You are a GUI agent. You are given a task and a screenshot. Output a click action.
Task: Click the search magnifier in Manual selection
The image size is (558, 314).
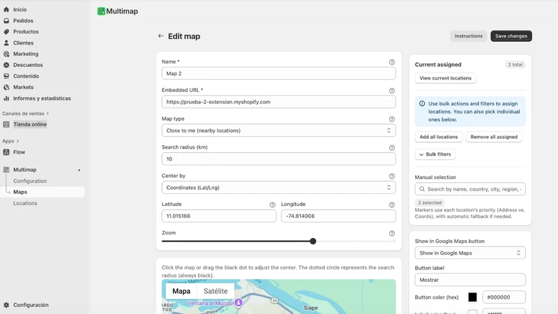tap(422, 189)
